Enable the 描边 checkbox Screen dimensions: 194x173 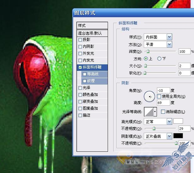[x=80, y=116]
